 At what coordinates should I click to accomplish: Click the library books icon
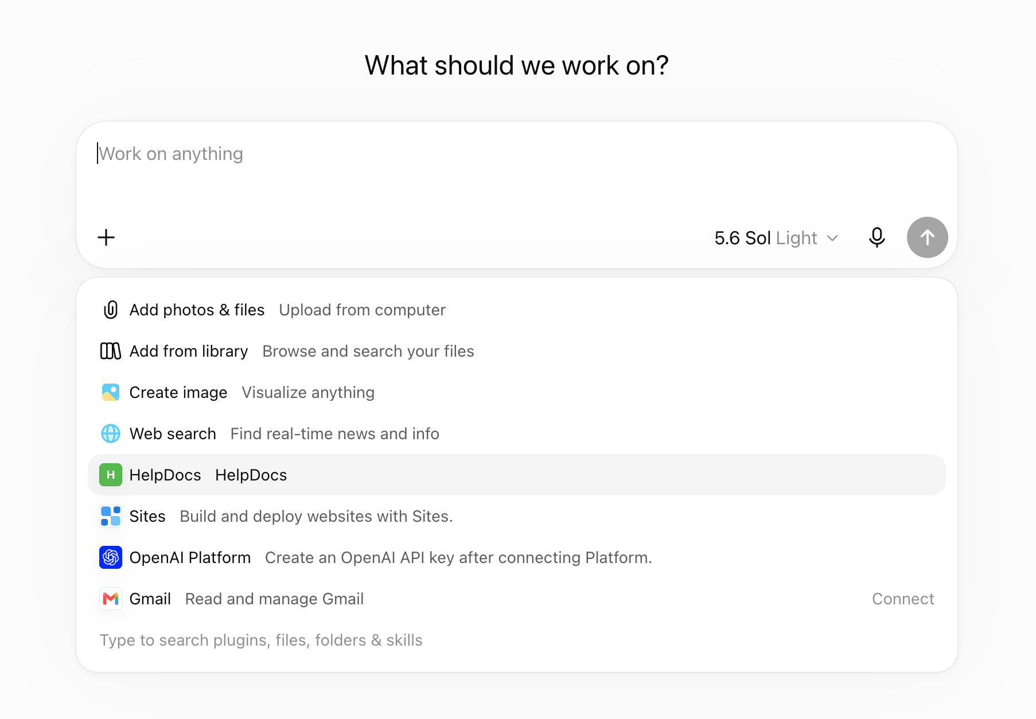tap(111, 351)
